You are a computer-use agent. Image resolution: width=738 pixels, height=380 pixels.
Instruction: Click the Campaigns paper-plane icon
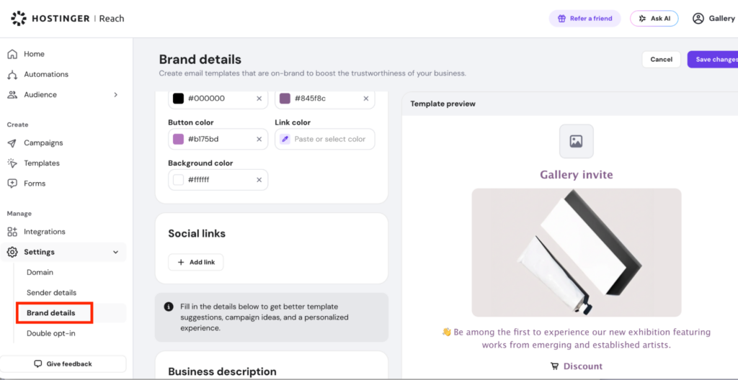pos(13,143)
